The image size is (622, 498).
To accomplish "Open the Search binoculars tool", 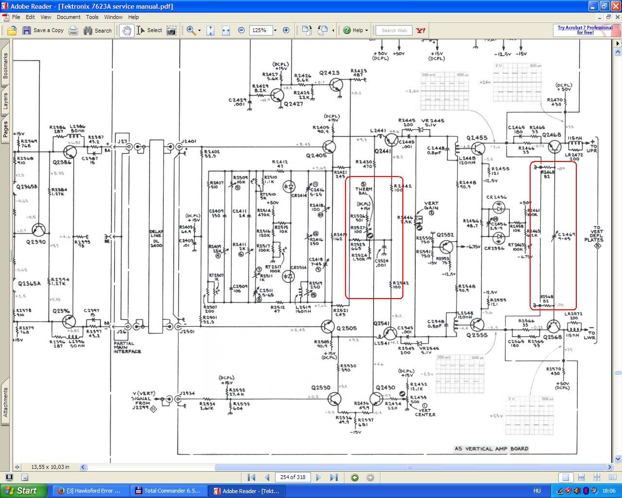I will tap(98, 31).
